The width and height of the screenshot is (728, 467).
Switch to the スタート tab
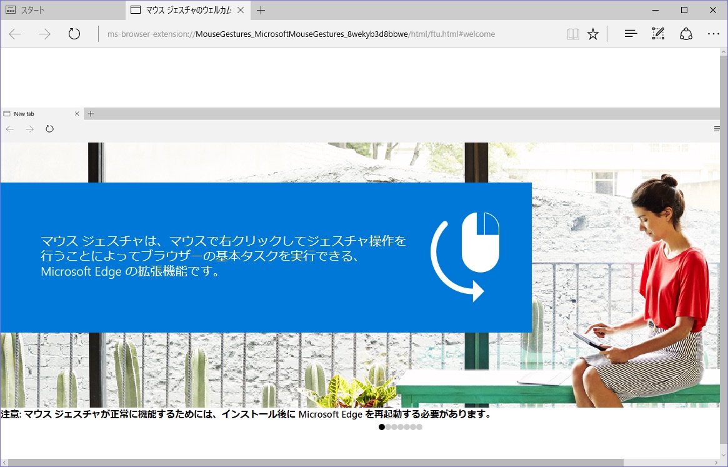62,10
